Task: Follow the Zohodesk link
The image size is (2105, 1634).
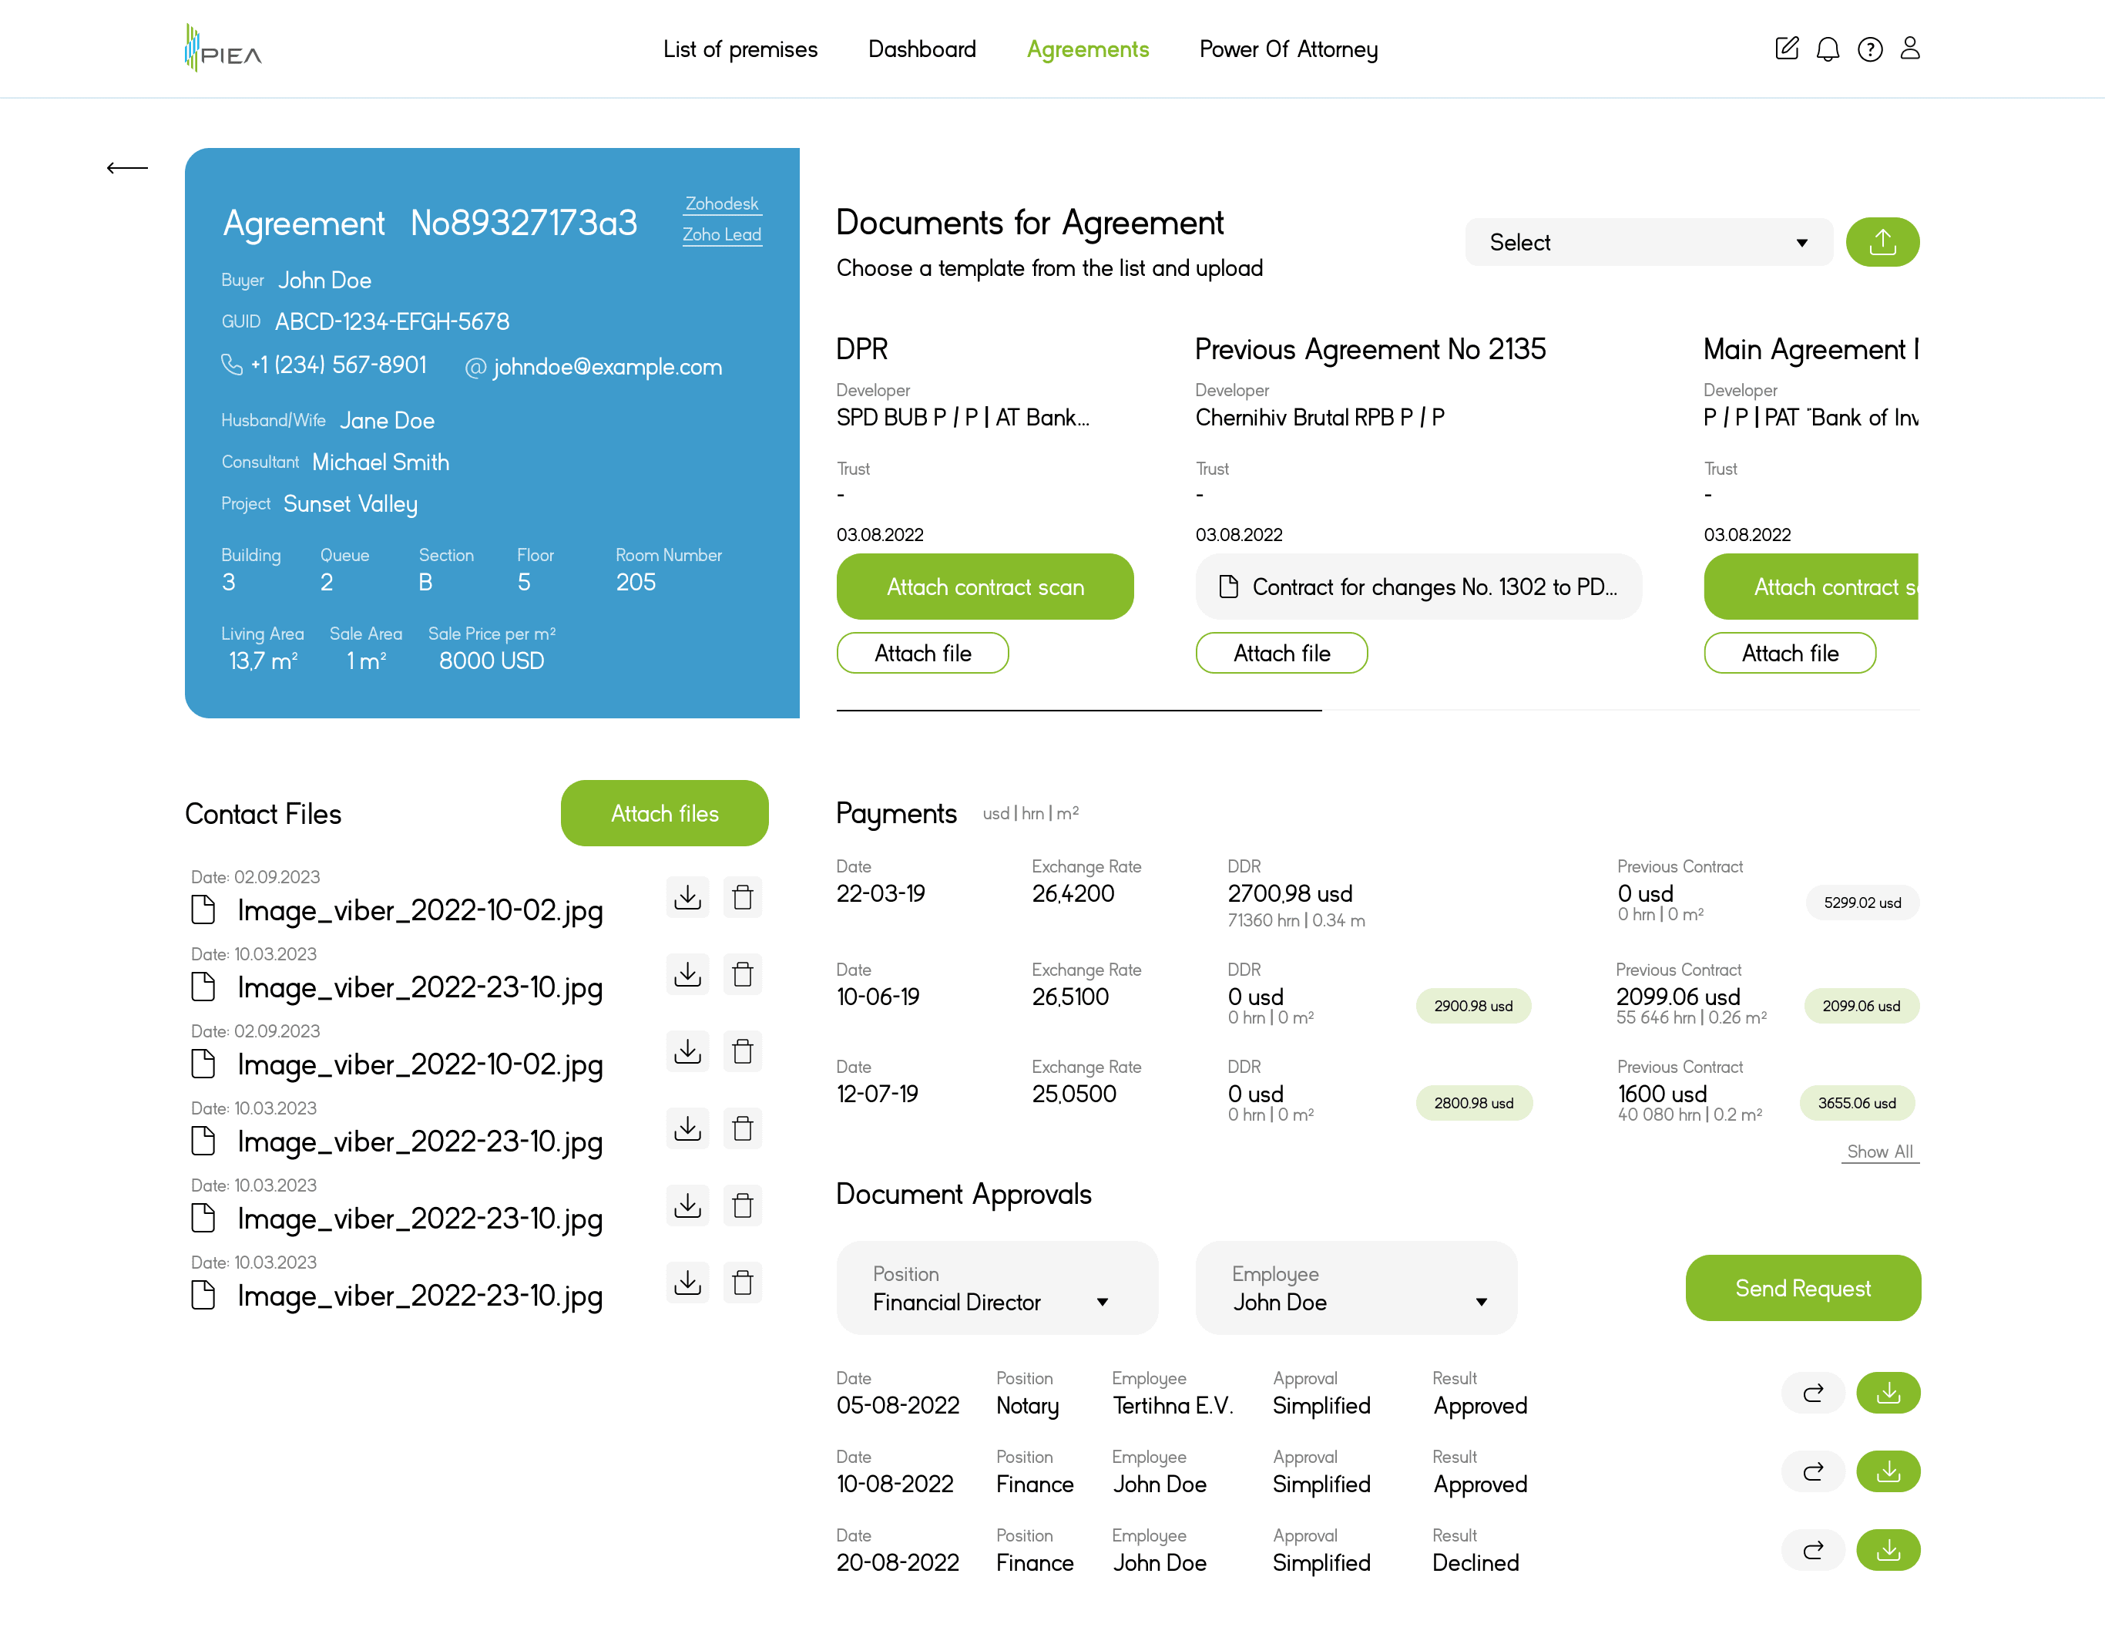Action: 722,203
